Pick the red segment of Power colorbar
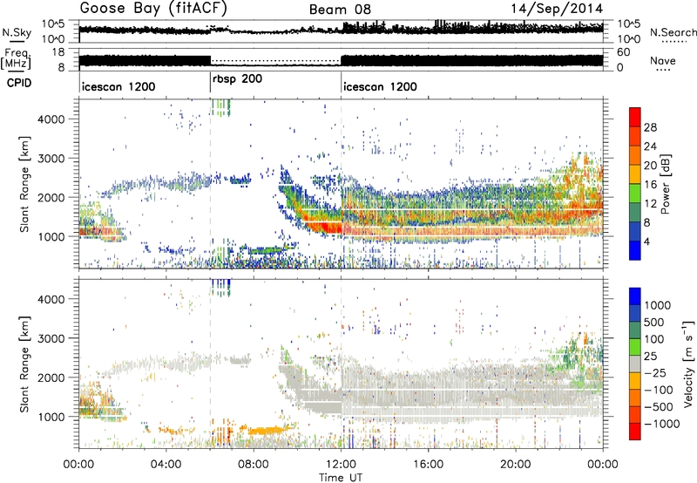Viewport: 697px width, 483px height. click(x=635, y=117)
